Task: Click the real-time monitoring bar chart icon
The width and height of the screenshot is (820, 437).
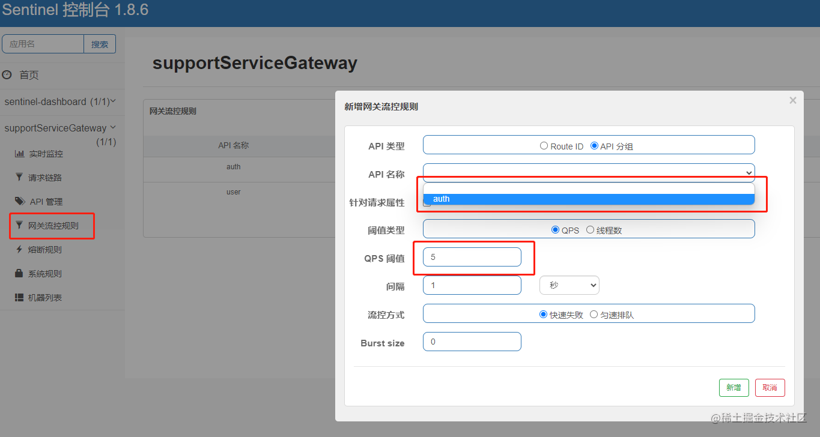Action: pos(19,154)
